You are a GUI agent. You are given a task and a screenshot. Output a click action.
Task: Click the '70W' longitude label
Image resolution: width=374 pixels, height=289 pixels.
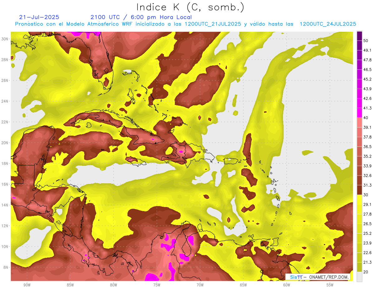pos(200,285)
